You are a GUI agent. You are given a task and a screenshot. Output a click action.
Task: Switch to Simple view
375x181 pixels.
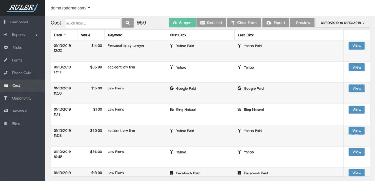point(182,23)
